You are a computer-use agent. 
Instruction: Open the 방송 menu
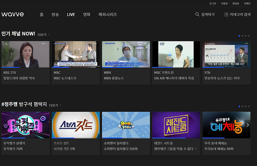55,15
